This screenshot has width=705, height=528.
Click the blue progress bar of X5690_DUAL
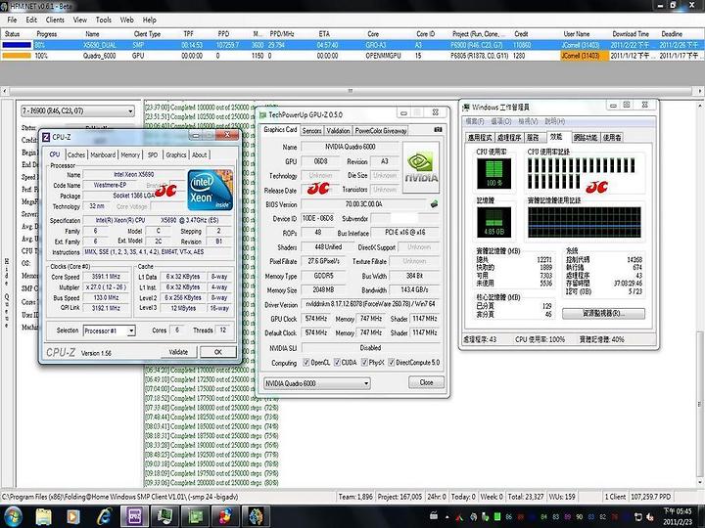(17, 45)
